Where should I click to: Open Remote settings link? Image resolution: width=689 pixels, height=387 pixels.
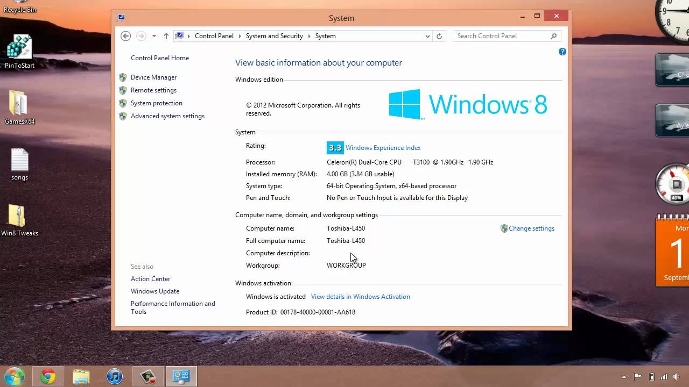[153, 90]
